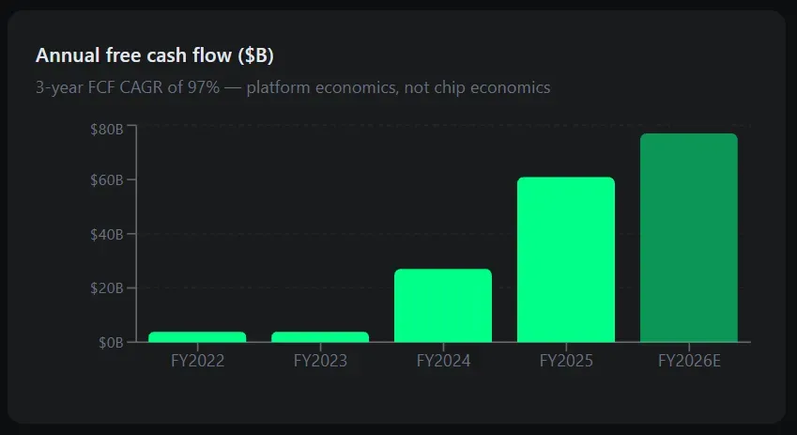This screenshot has height=435, width=797.
Task: Click the FY2024 green bar
Action: coord(443,305)
